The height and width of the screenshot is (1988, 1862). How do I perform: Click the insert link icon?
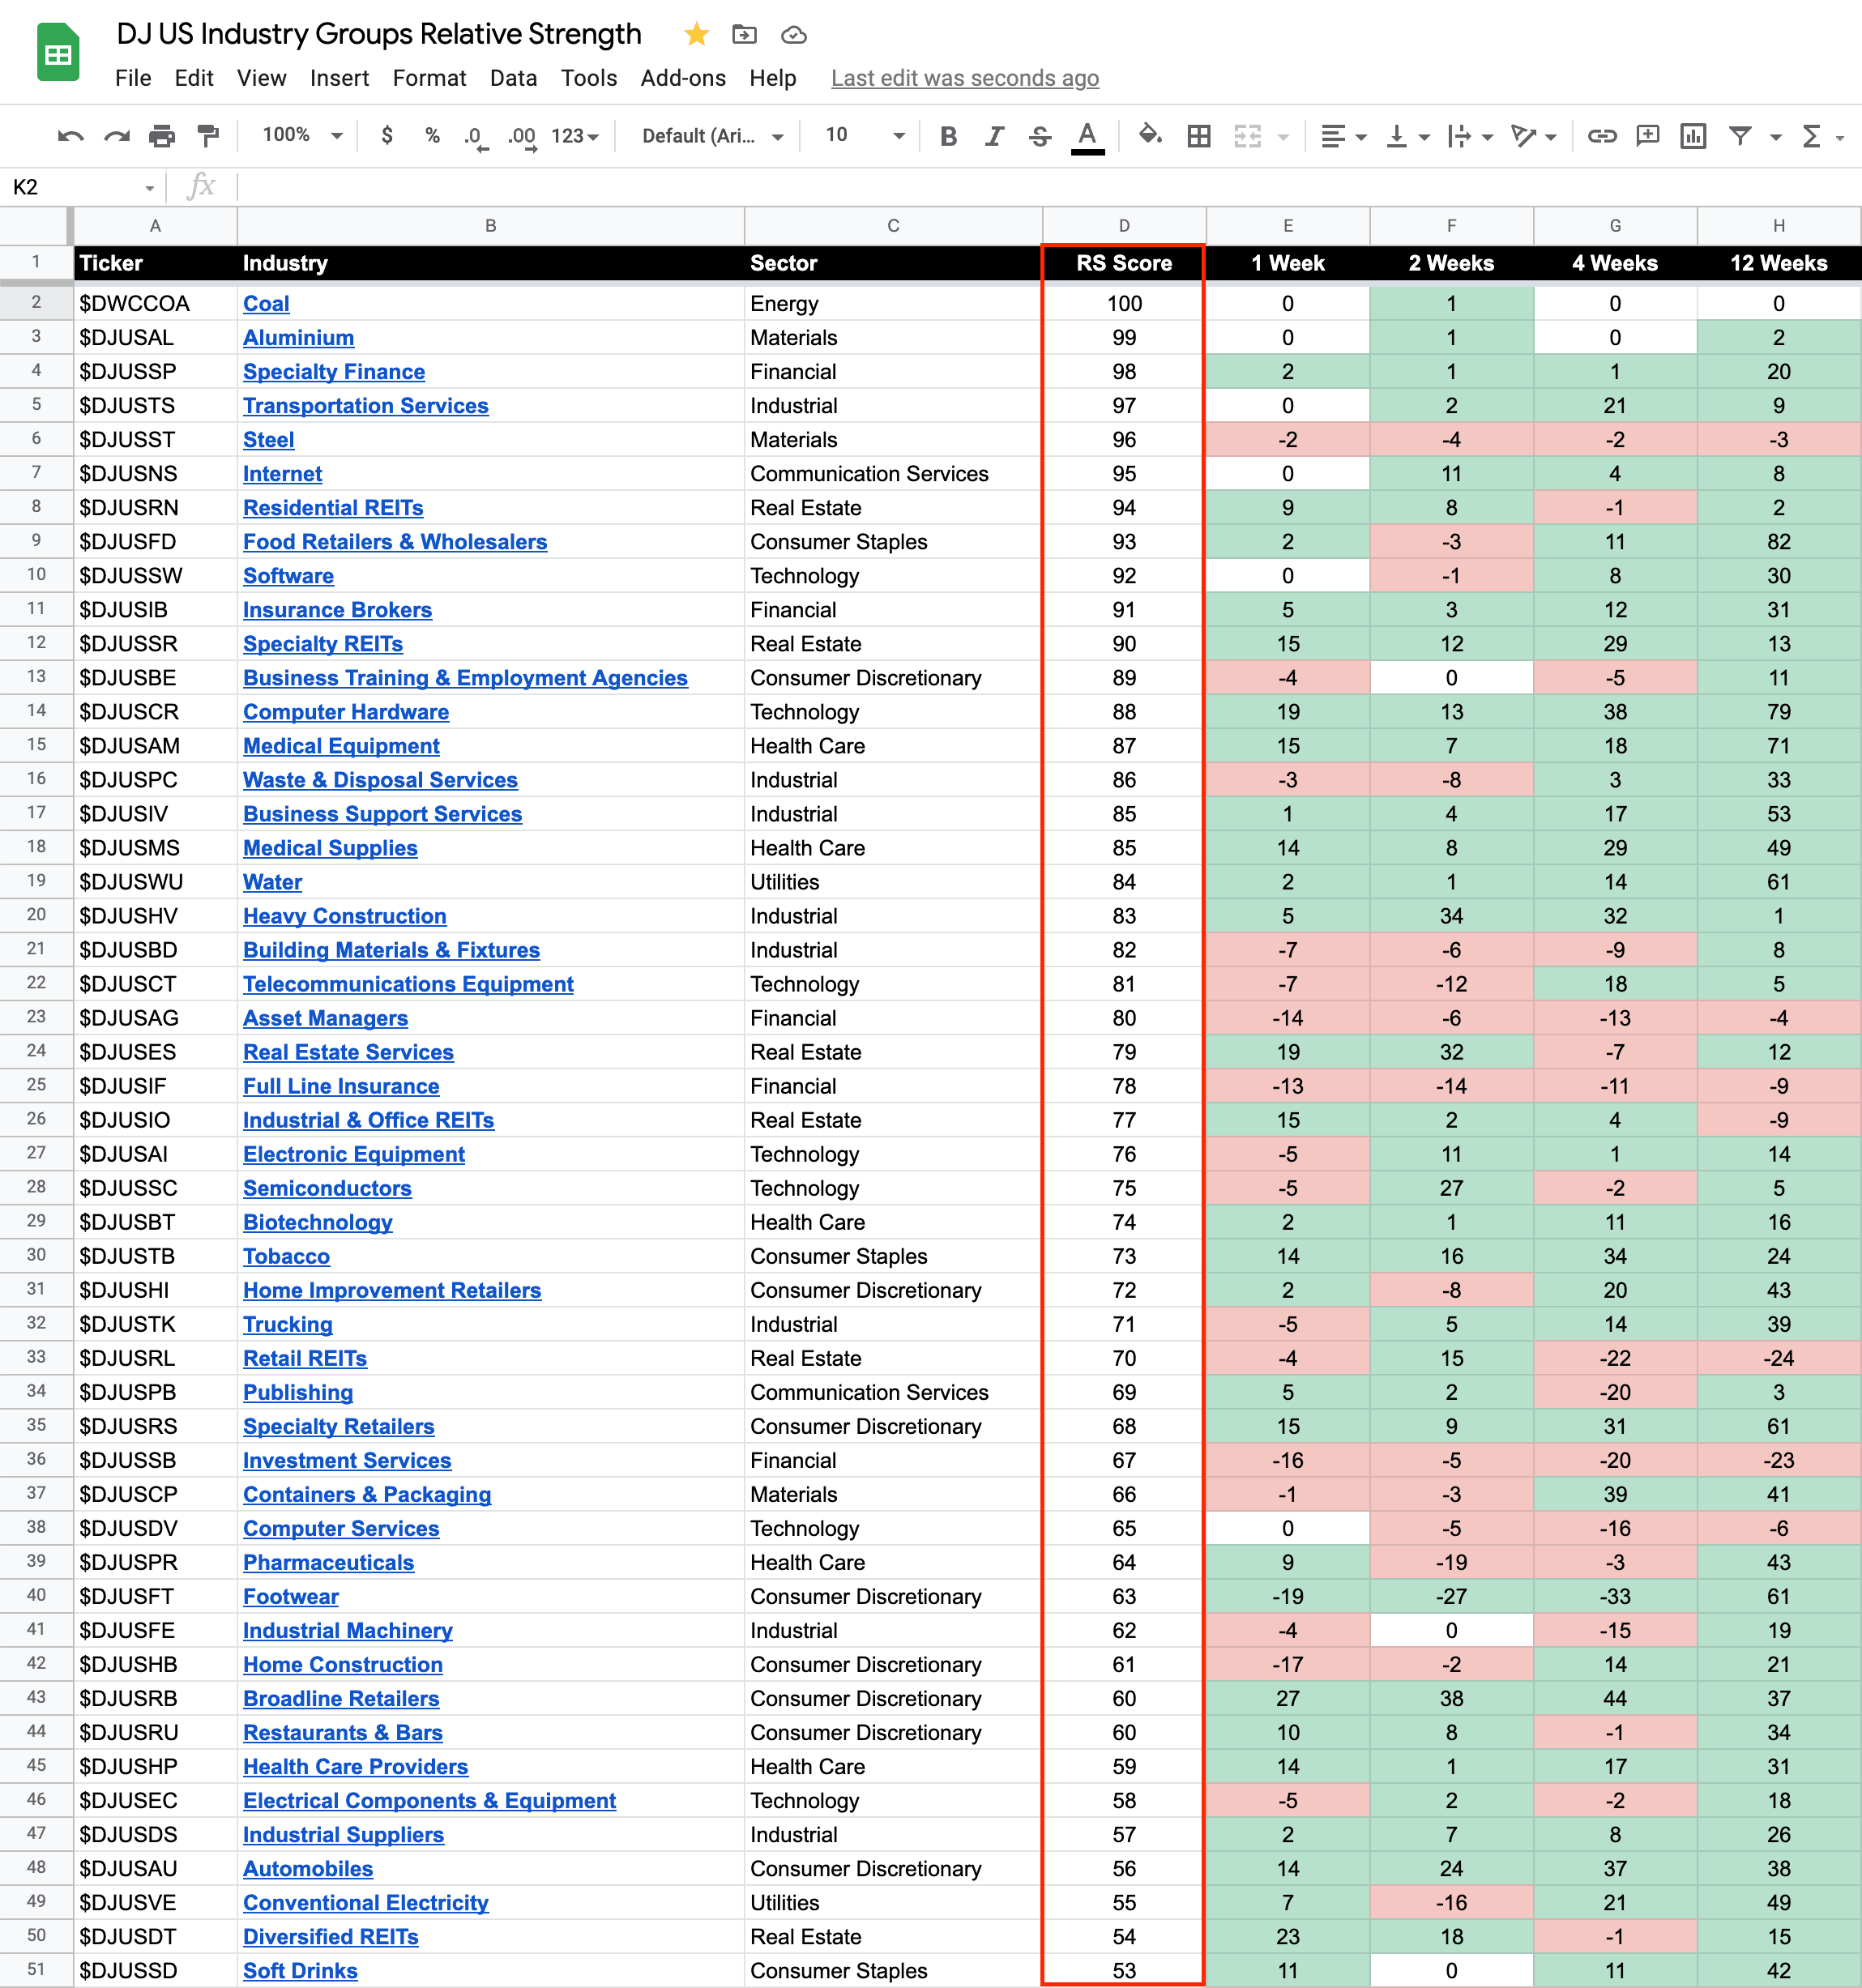point(1602,136)
